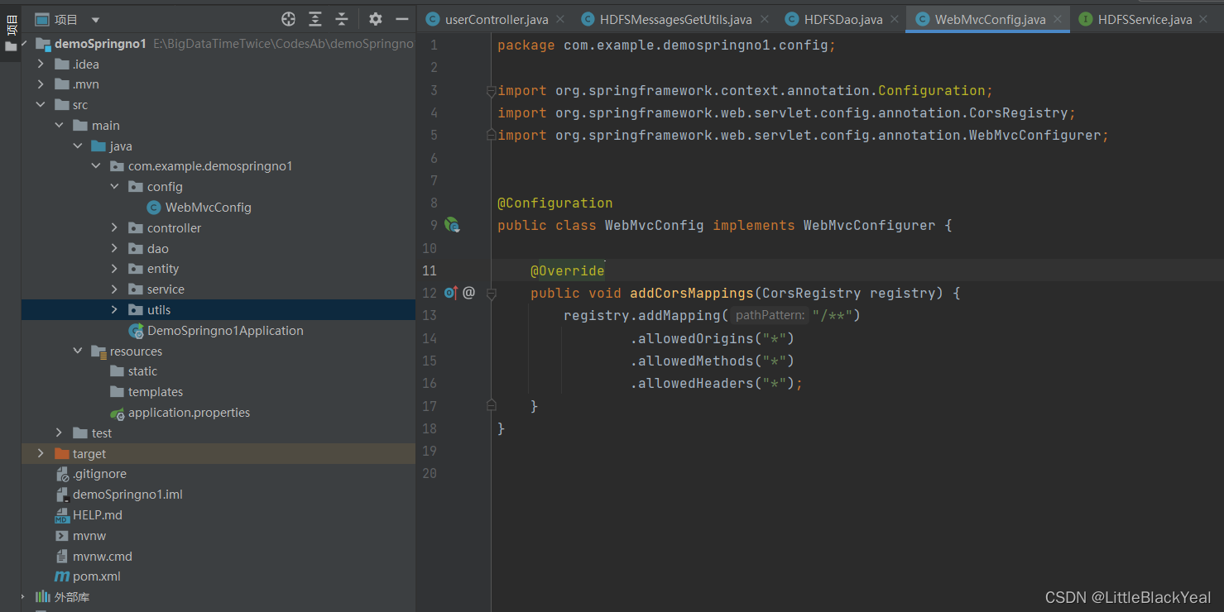Select the static folder
Screen dimensions: 1224x612
coord(142,371)
